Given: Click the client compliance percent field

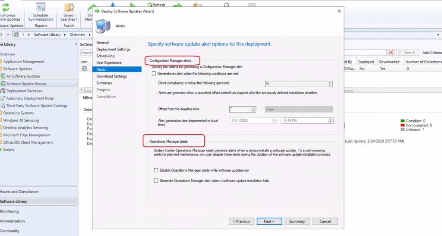Looking at the screenshot, I should (296, 84).
